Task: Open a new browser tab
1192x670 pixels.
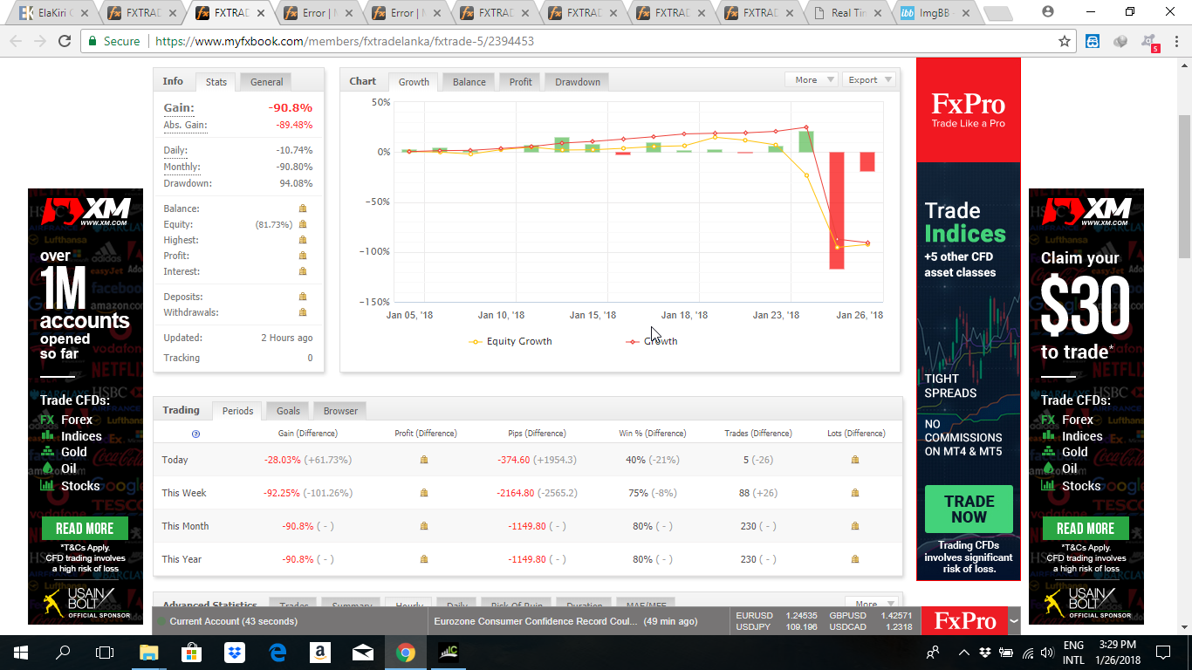Action: pos(997,13)
